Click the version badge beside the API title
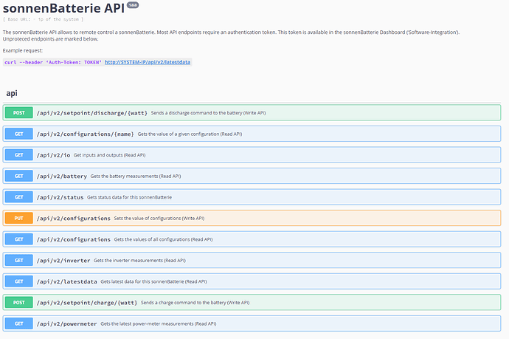Viewport: 509px width, 339px height. click(133, 5)
